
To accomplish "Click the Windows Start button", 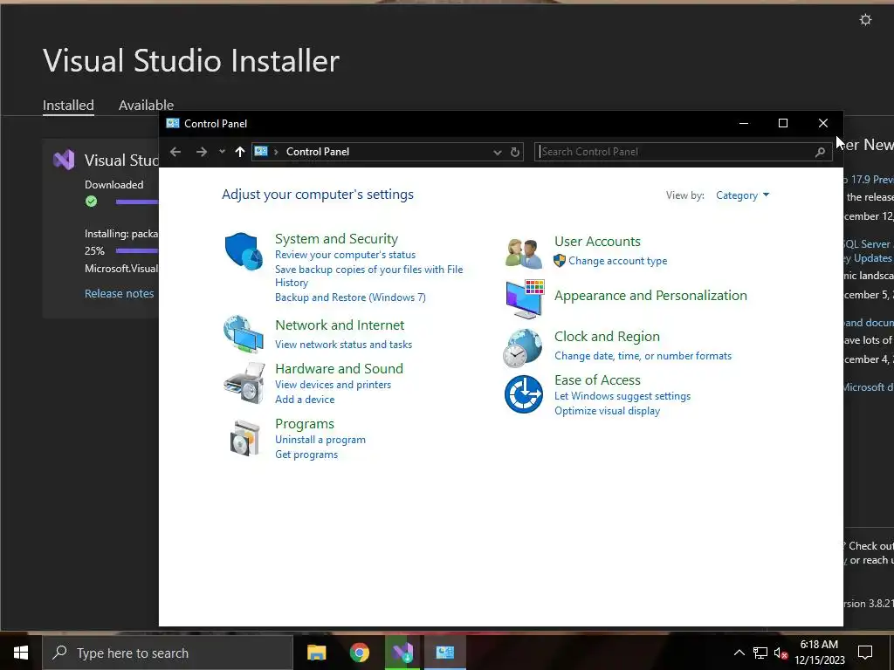I will (x=21, y=653).
